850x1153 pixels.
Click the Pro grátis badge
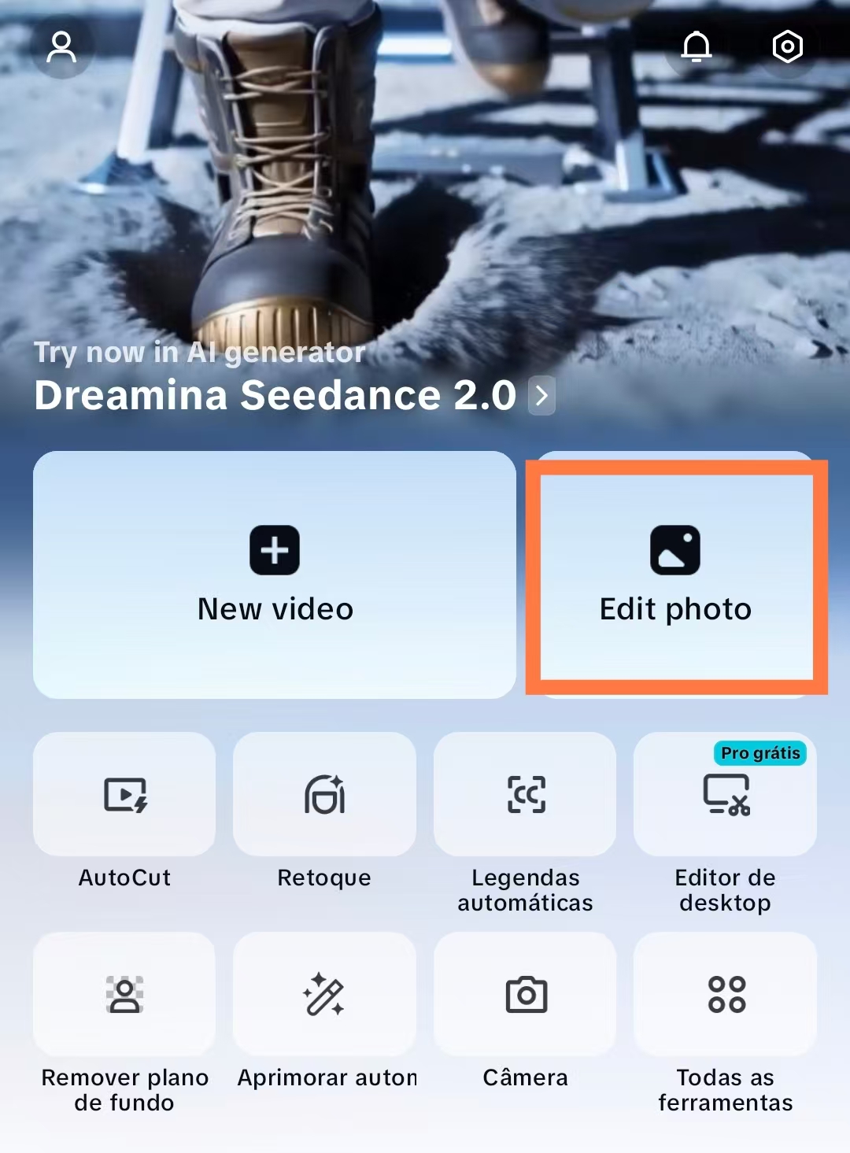[x=760, y=753]
